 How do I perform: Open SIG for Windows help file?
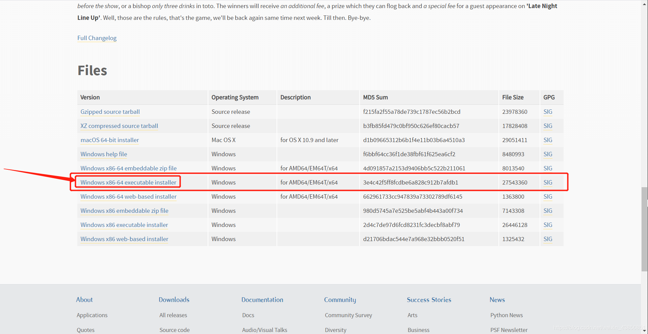[x=548, y=154]
